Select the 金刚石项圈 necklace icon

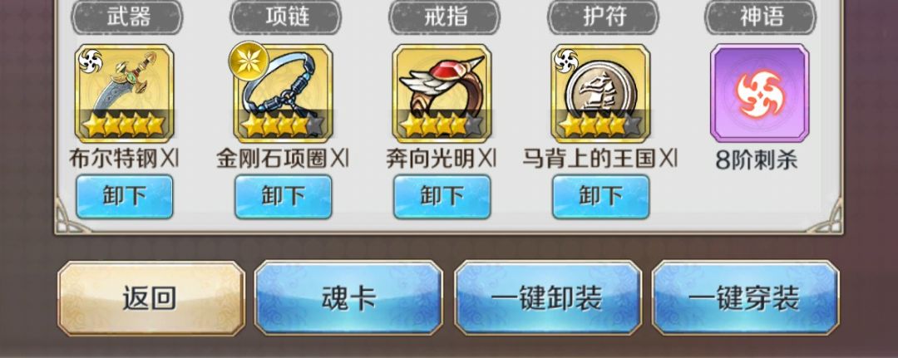(x=283, y=93)
